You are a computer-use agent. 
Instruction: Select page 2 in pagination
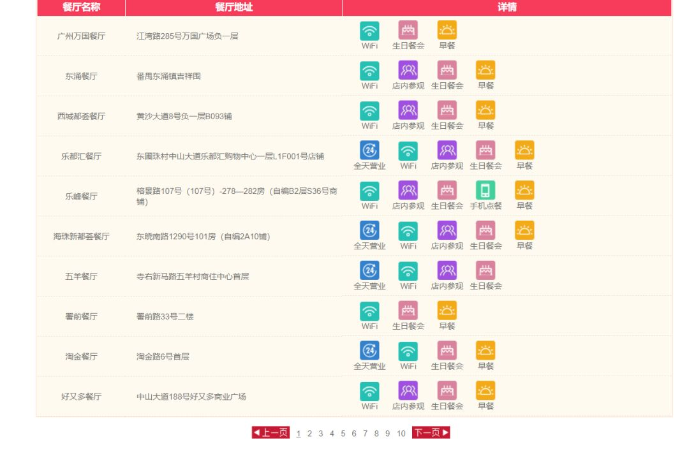pyautogui.click(x=309, y=434)
